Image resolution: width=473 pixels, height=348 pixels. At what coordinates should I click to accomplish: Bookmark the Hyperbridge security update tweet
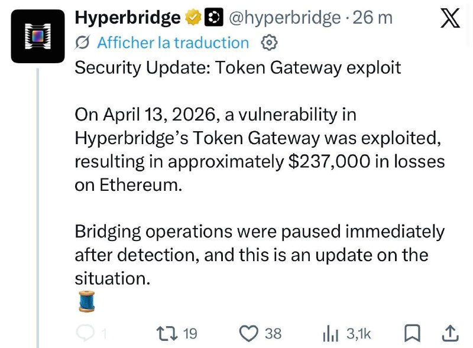[x=411, y=334]
